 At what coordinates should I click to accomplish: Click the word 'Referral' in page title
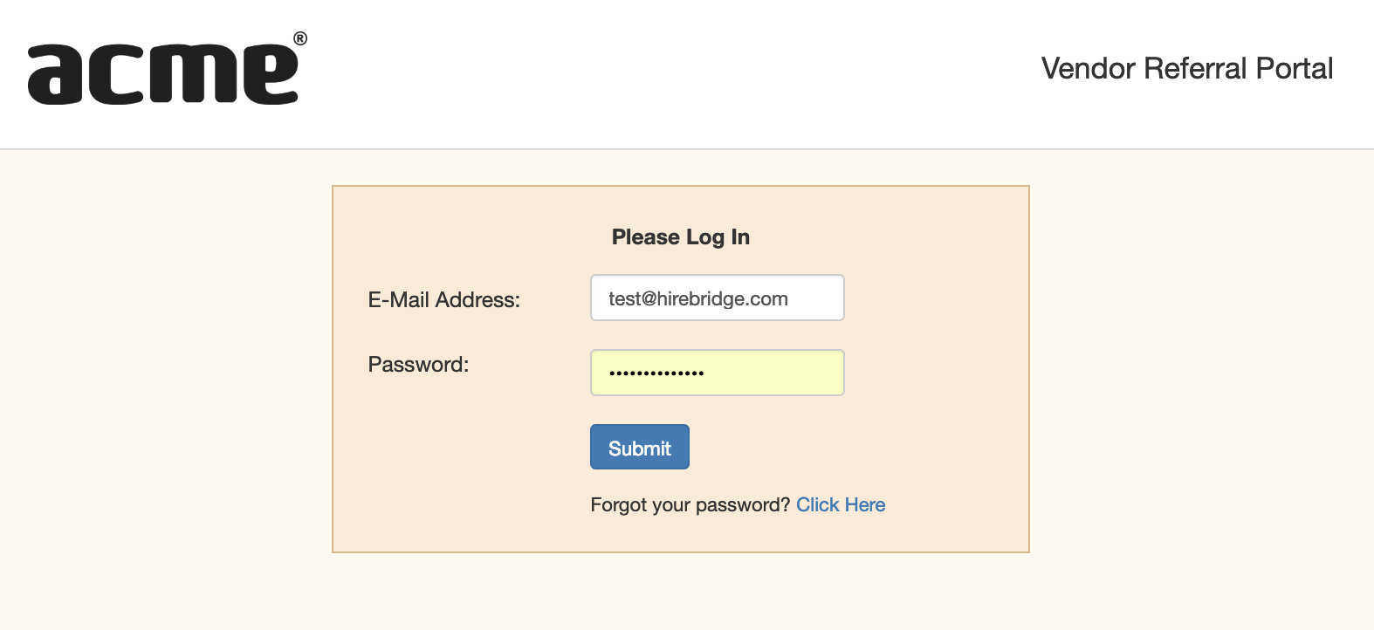(x=1195, y=68)
